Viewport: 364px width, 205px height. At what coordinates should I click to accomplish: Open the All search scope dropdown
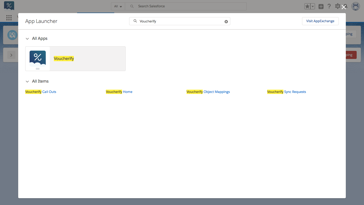pos(118,6)
